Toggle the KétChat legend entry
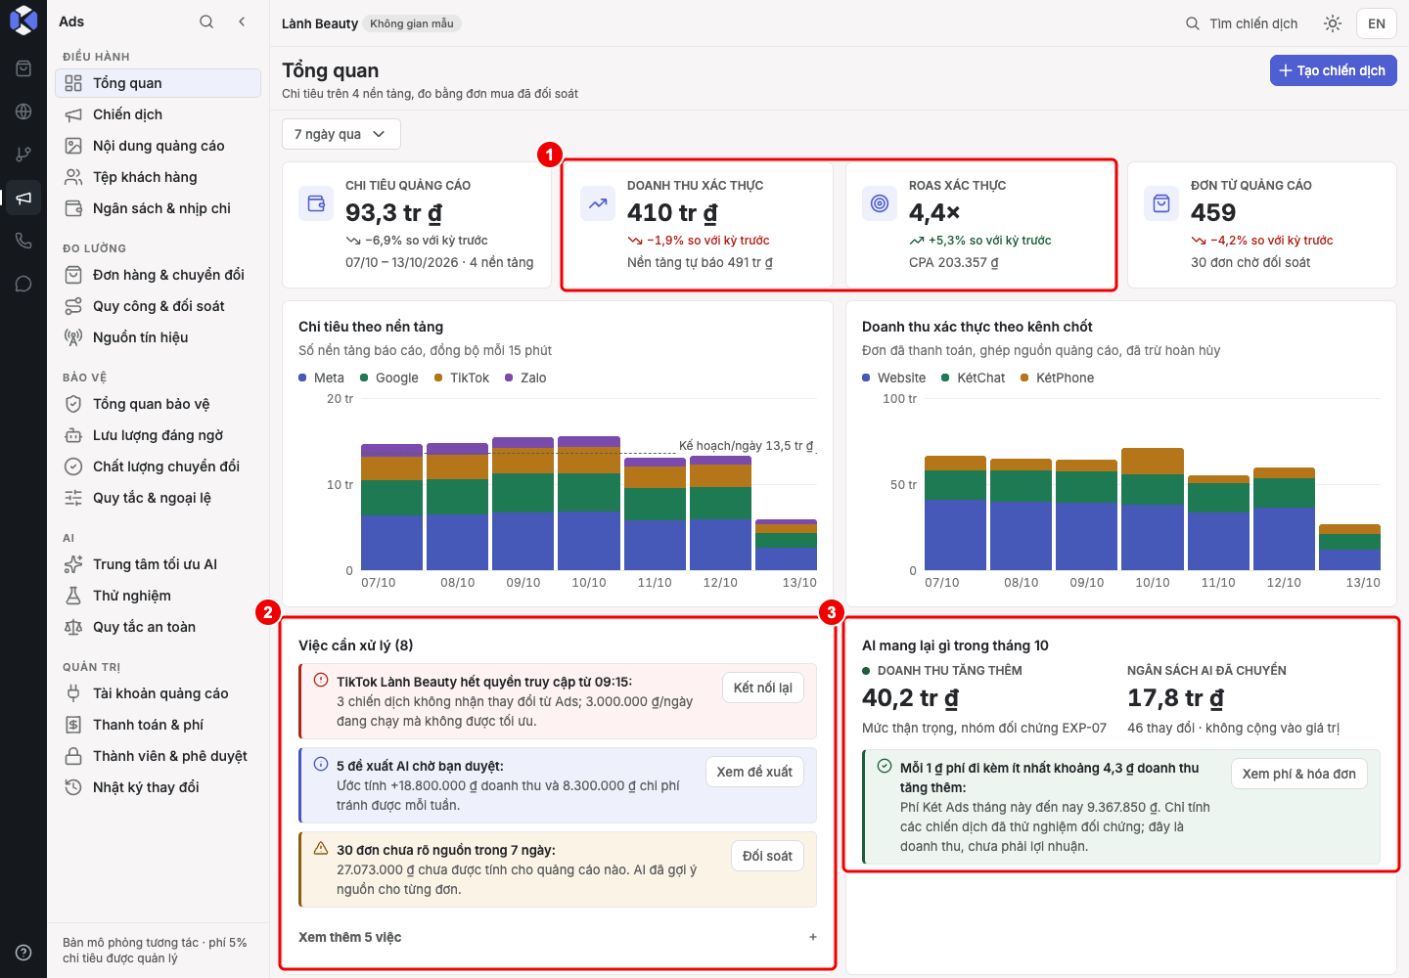Viewport: 1409px width, 978px height. pos(974,378)
